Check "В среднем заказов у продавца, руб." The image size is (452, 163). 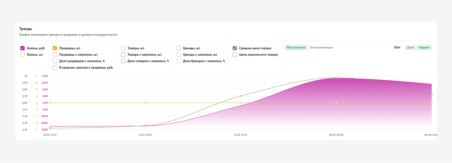point(55,67)
